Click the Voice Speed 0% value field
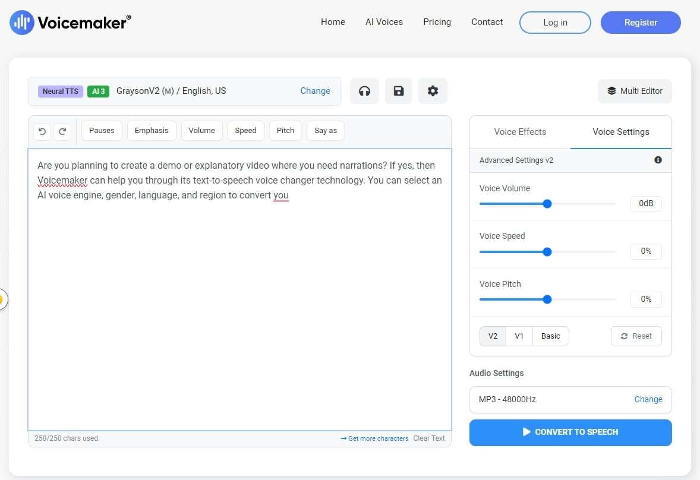The height and width of the screenshot is (480, 700). 646,251
